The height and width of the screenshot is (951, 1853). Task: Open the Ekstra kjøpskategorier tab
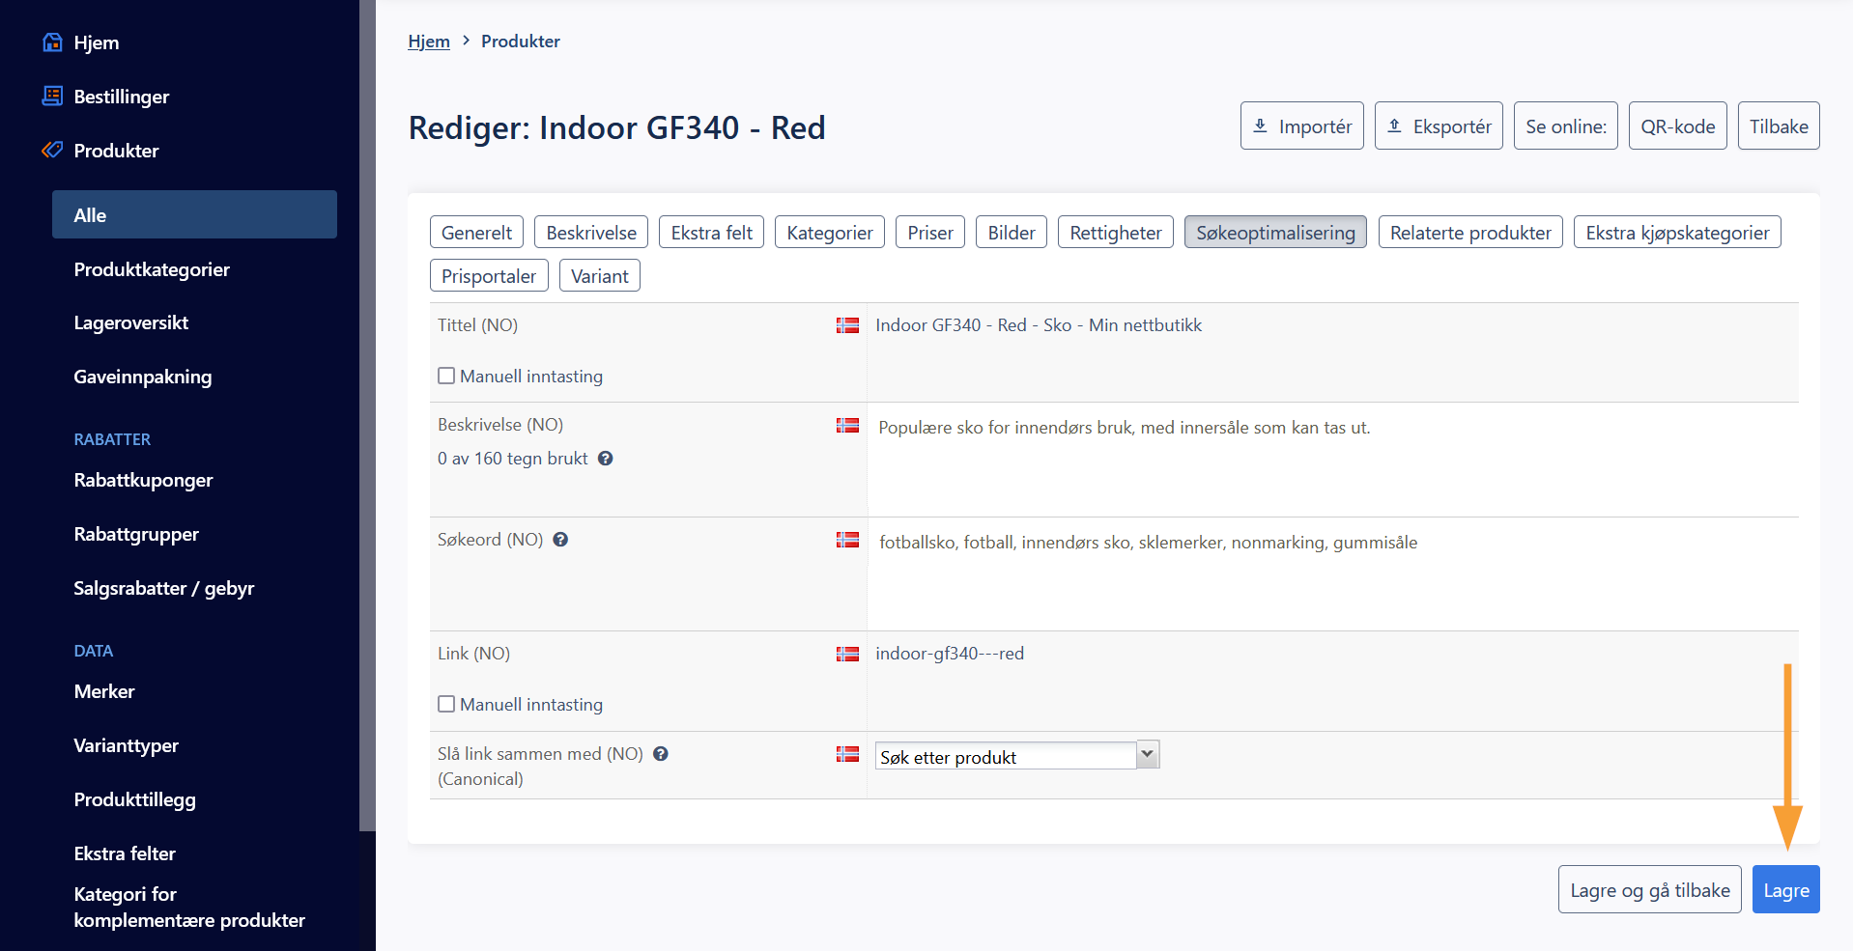1677,233
